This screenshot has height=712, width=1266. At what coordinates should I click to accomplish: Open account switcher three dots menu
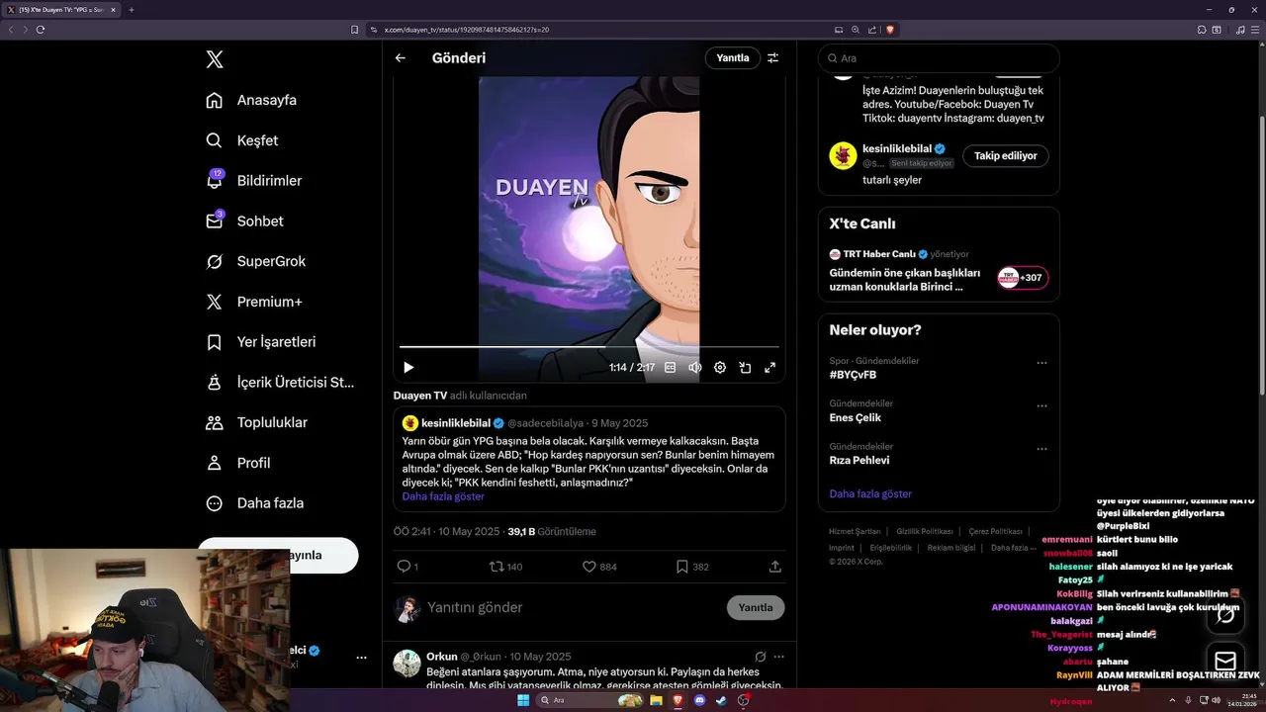(361, 658)
